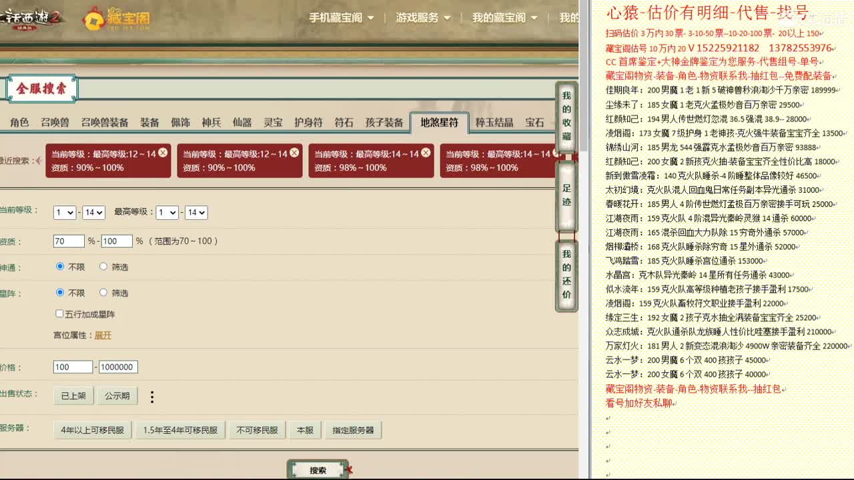Switch to 符石 tab

344,122
